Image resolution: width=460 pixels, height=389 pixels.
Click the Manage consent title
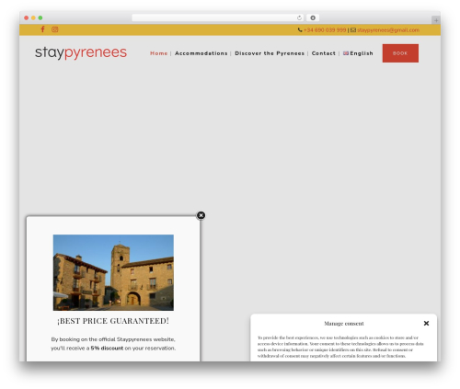(x=344, y=324)
